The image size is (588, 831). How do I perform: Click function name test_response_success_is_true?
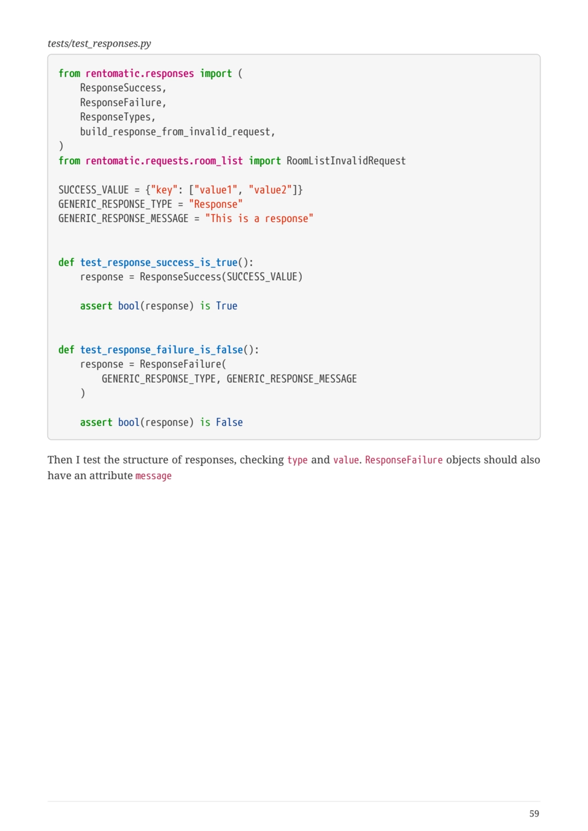coord(158,262)
